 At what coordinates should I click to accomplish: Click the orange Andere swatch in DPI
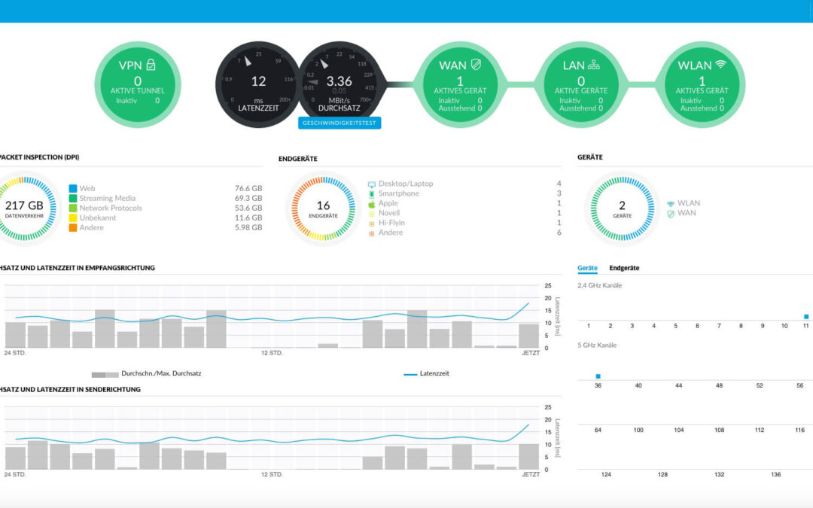point(73,227)
